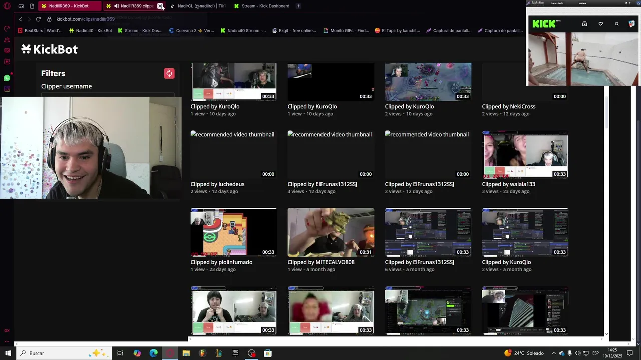Show hidden system tray icons
Image resolution: width=641 pixels, height=360 pixels.
click(x=554, y=353)
